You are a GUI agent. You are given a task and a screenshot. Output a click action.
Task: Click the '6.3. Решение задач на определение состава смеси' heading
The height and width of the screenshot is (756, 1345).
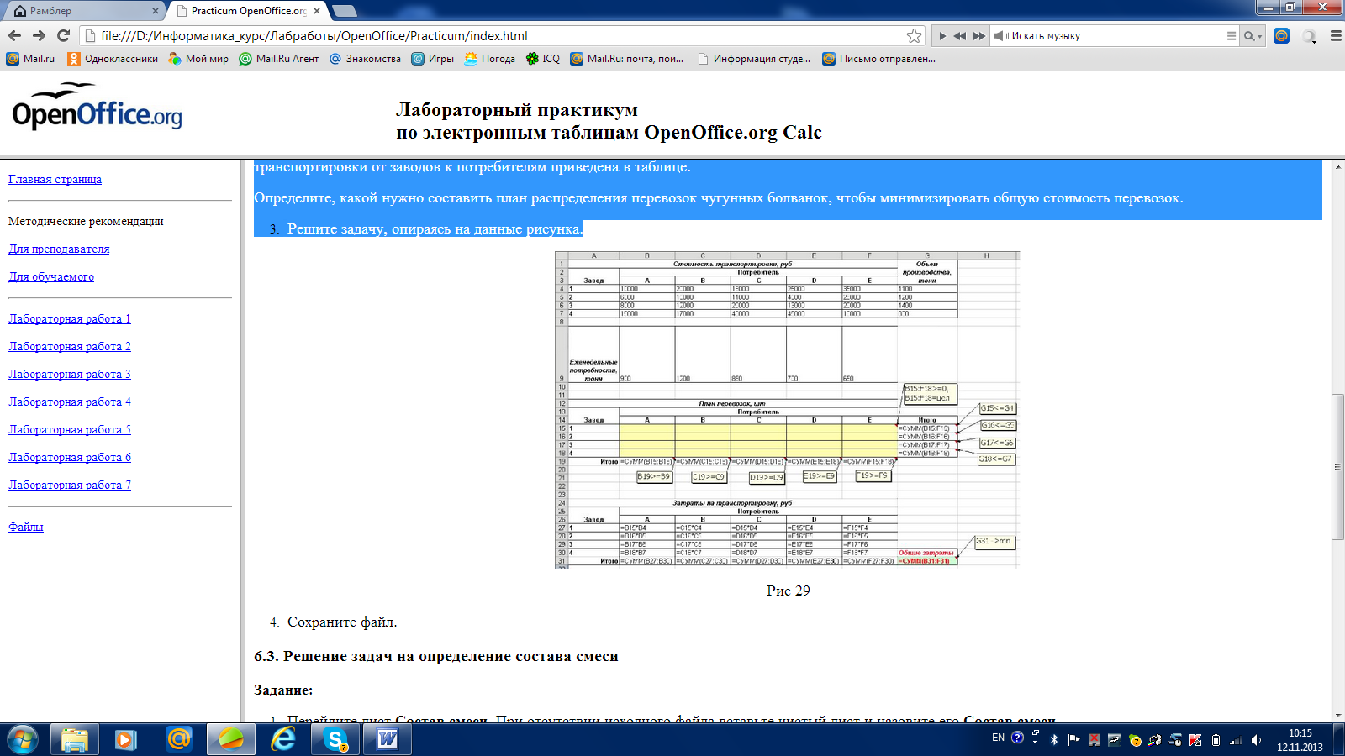coord(436,656)
